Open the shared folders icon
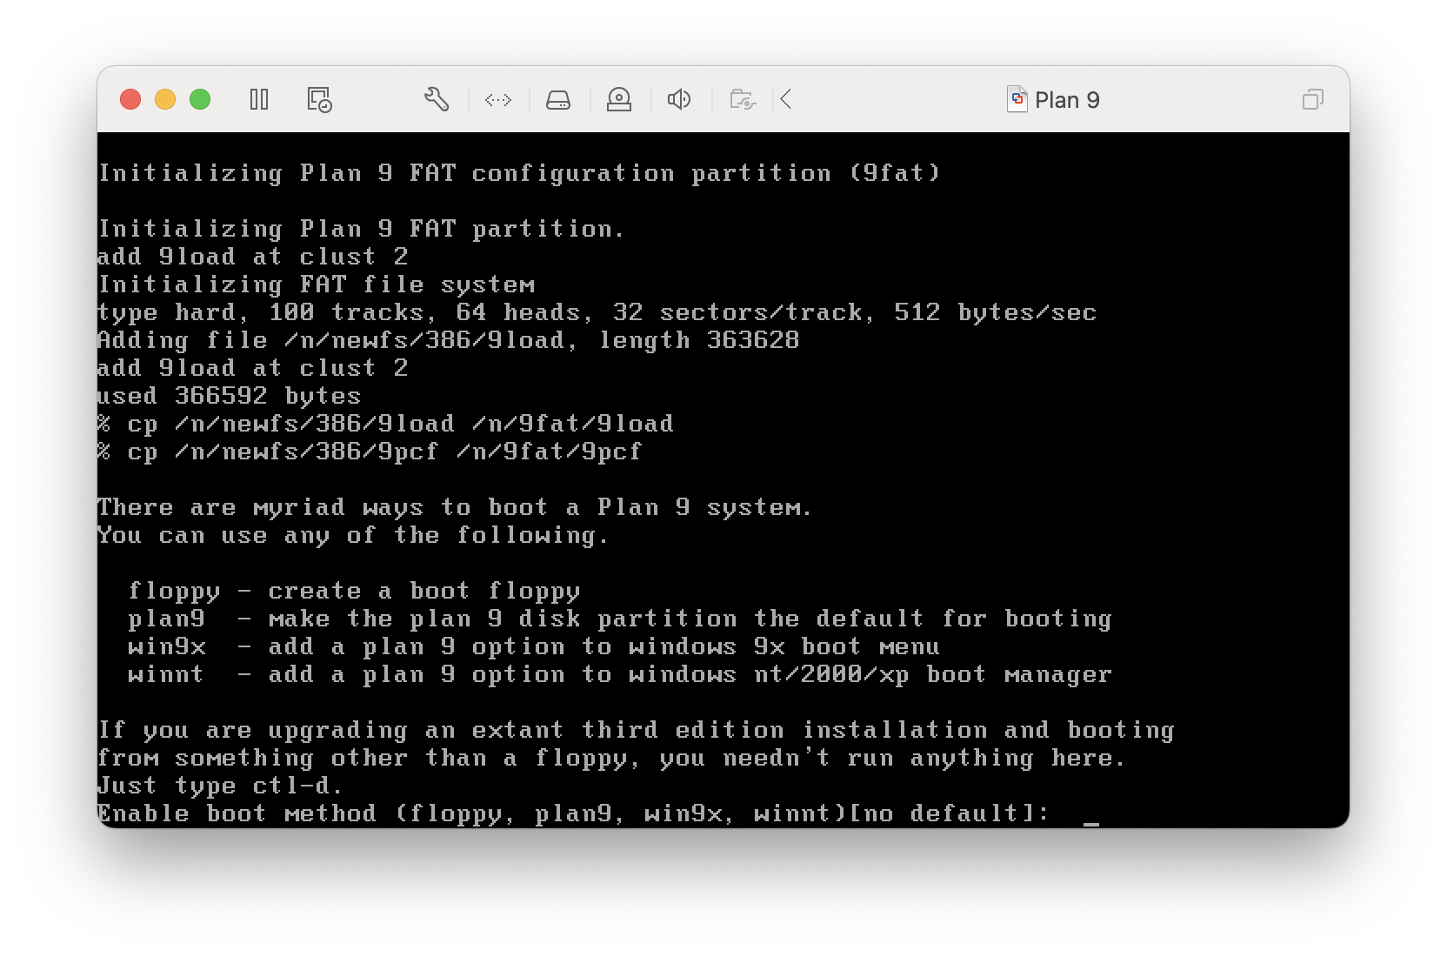This screenshot has width=1447, height=957. (x=743, y=99)
